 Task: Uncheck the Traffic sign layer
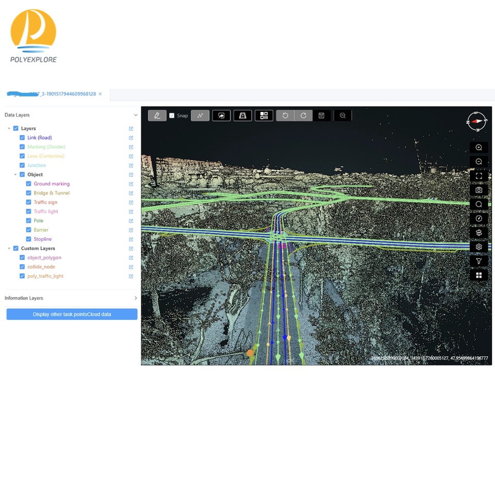click(29, 202)
